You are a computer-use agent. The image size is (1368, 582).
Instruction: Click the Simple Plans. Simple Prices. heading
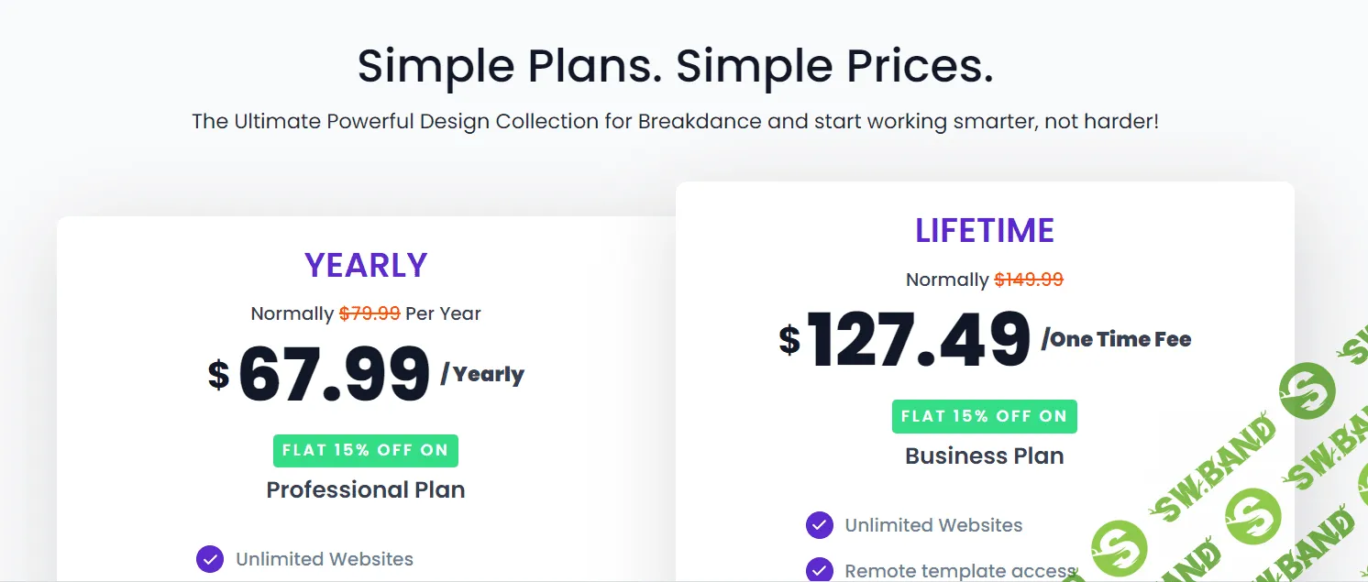(675, 66)
